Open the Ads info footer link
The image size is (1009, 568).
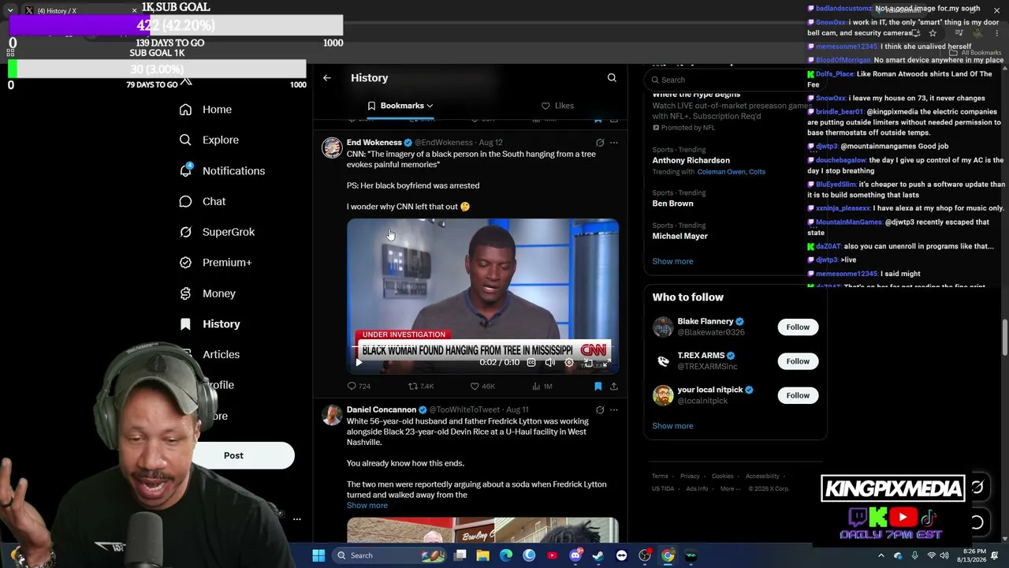[x=697, y=489]
